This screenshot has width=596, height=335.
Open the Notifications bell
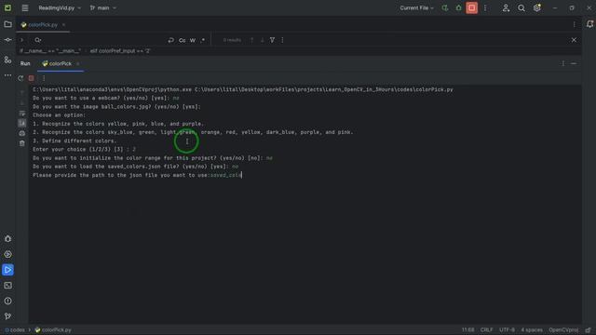click(x=589, y=24)
